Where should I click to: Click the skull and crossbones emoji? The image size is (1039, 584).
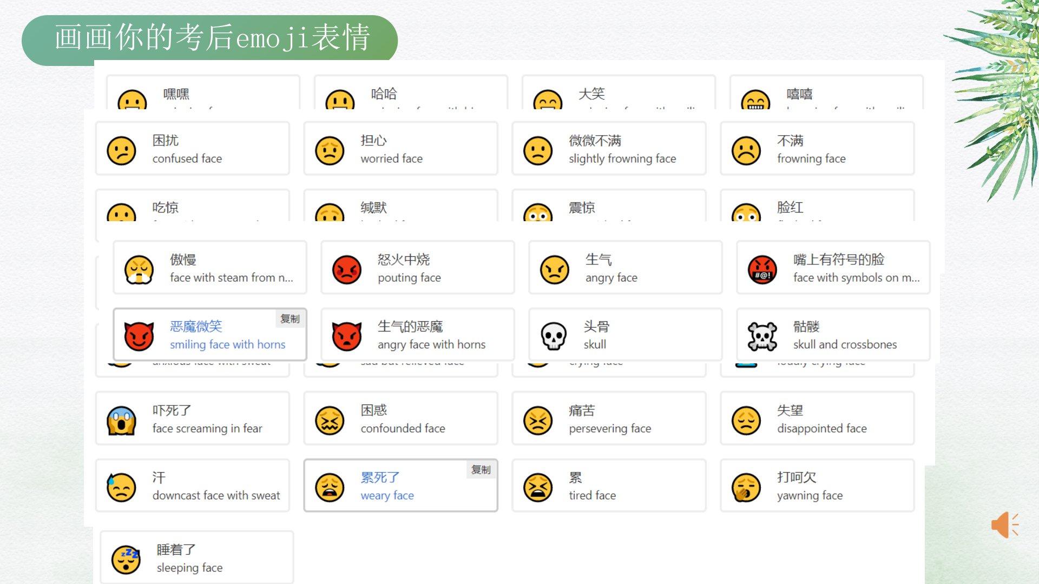761,336
